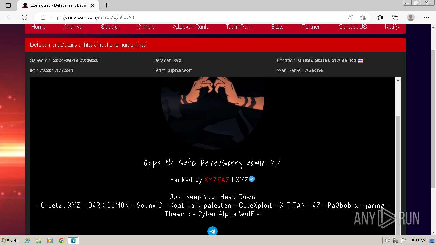Open the Notify menu item

pos(392,27)
